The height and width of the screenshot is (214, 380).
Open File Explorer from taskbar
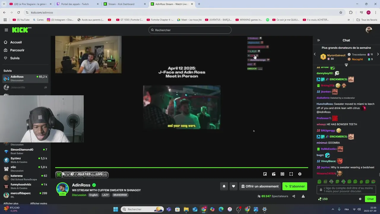[x=186, y=209]
